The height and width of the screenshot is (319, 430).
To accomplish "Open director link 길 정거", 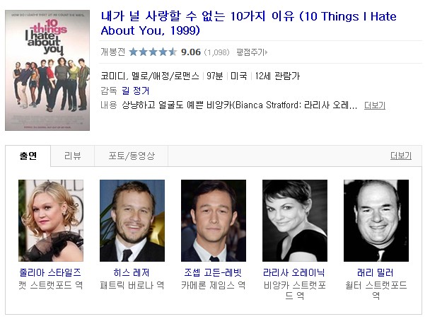I will 136,91.
